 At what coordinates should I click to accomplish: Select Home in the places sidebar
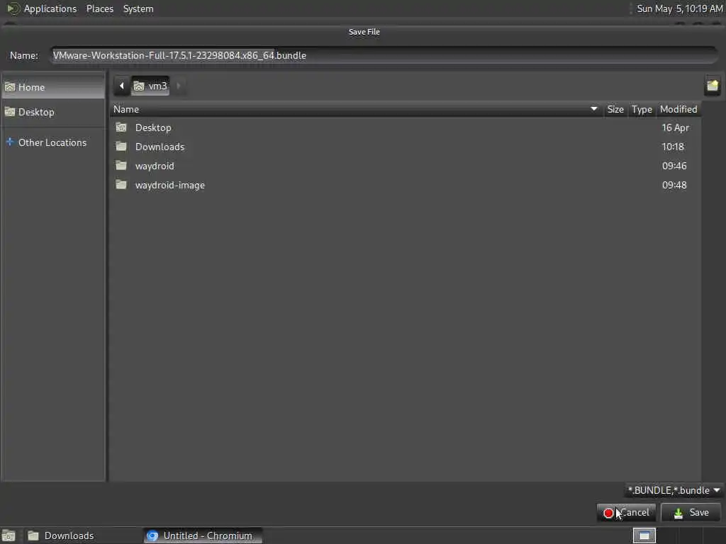53,87
